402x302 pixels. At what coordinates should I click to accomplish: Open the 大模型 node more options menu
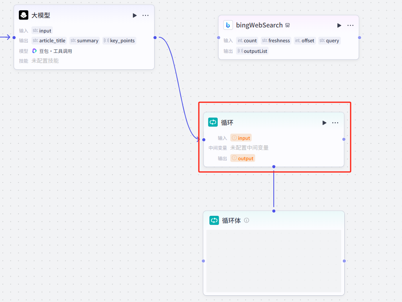point(146,15)
